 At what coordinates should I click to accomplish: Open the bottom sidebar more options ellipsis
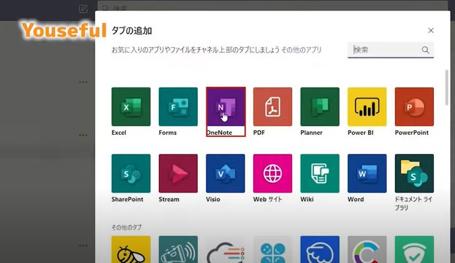coord(83,246)
